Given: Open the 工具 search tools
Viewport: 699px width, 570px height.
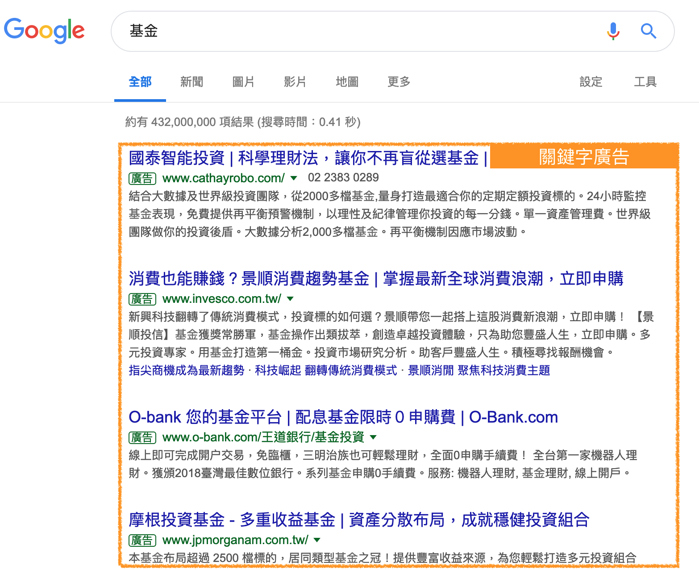Looking at the screenshot, I should click(x=645, y=82).
